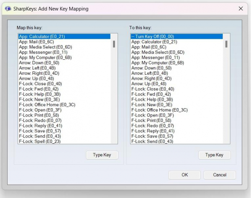This screenshot has width=251, height=198.
Task: Select App: Calculator (E0_21) in To this key list
Action: point(177,42)
